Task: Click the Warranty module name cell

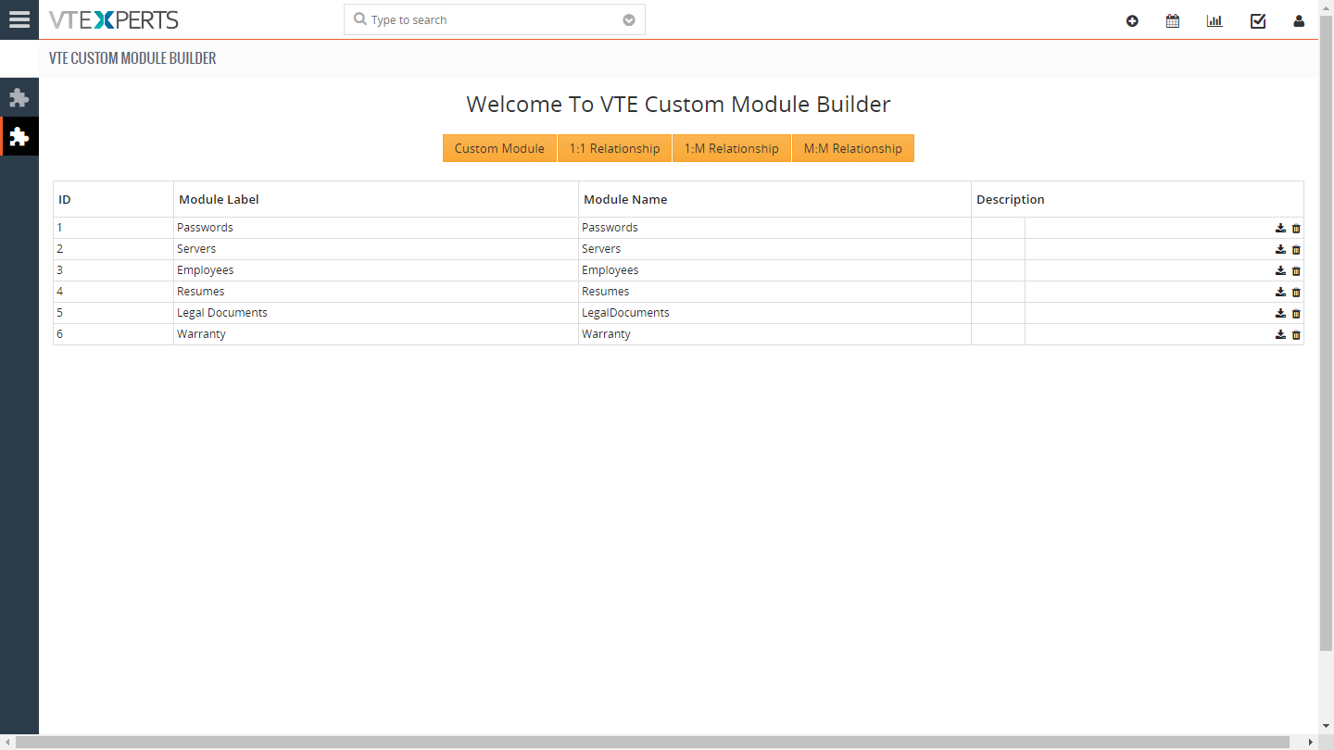Action: (774, 334)
